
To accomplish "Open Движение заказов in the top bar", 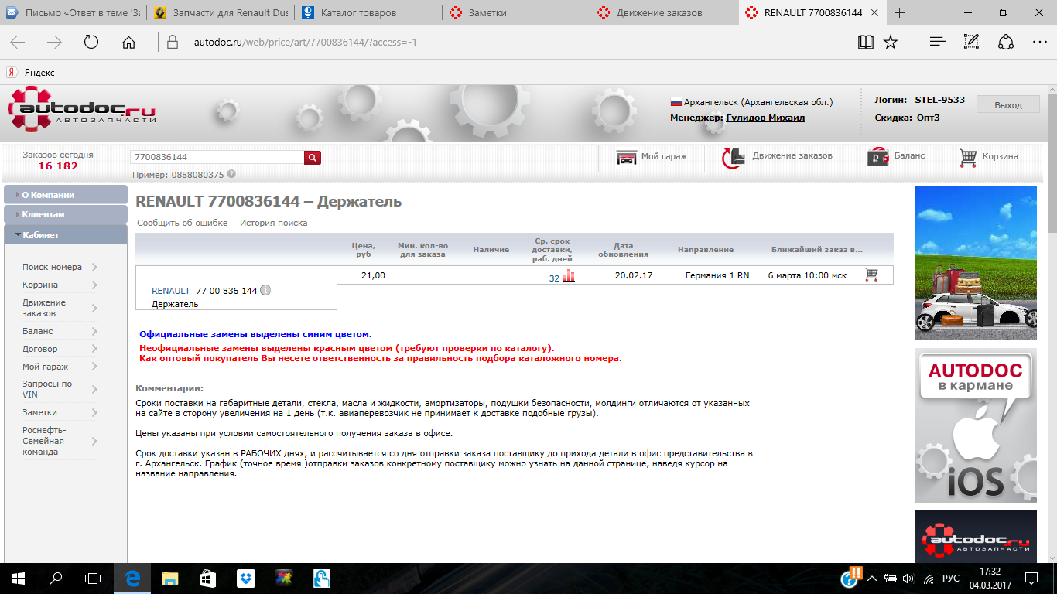I will (777, 157).
